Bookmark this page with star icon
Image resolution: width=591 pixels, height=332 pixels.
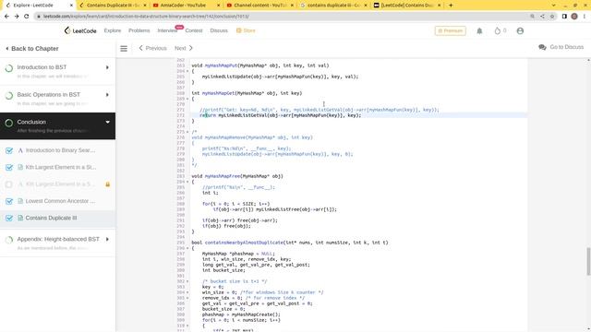[552, 17]
